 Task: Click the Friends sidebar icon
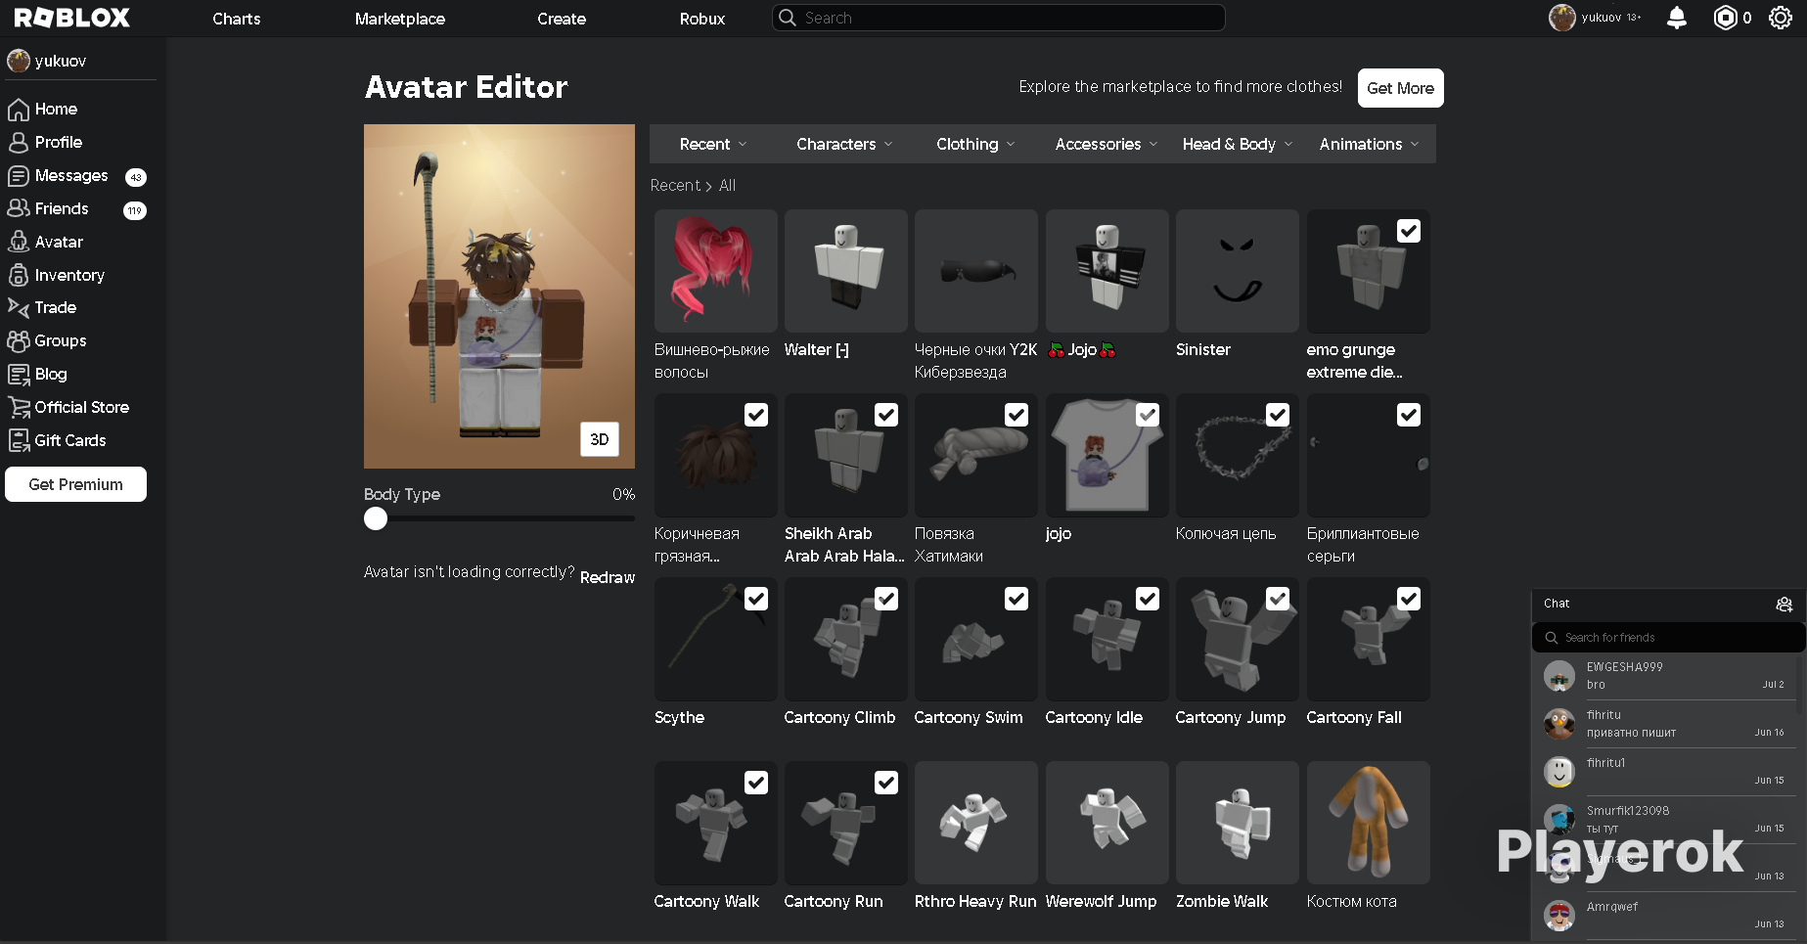(x=18, y=208)
